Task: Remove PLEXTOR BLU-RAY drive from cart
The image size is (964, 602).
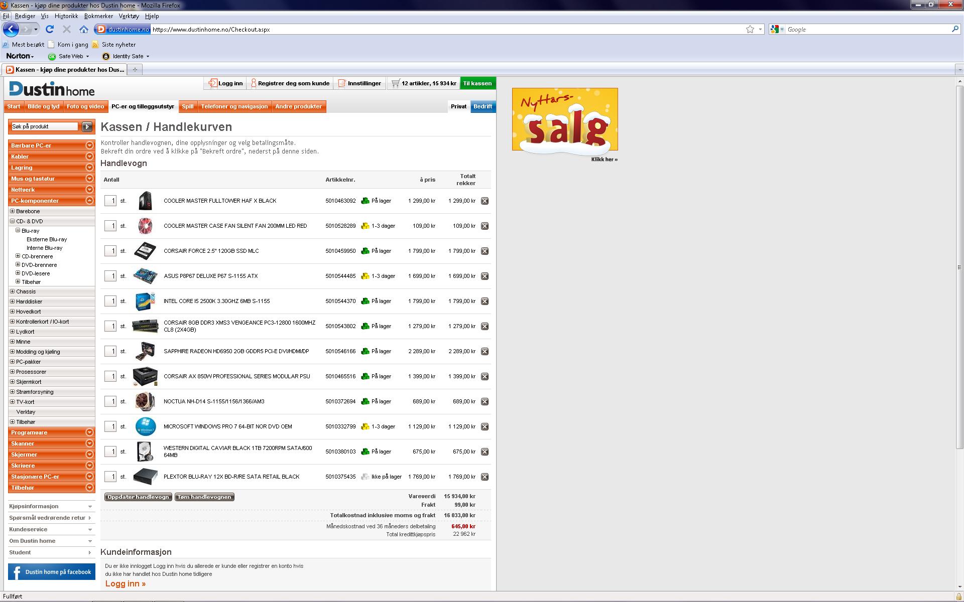Action: pos(485,477)
